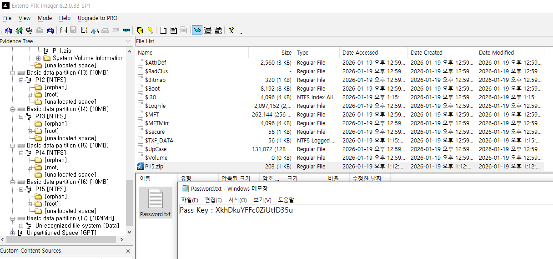Switch viewer to HEX mode
This screenshot has width=553, height=259.
pyautogui.click(x=218, y=30)
